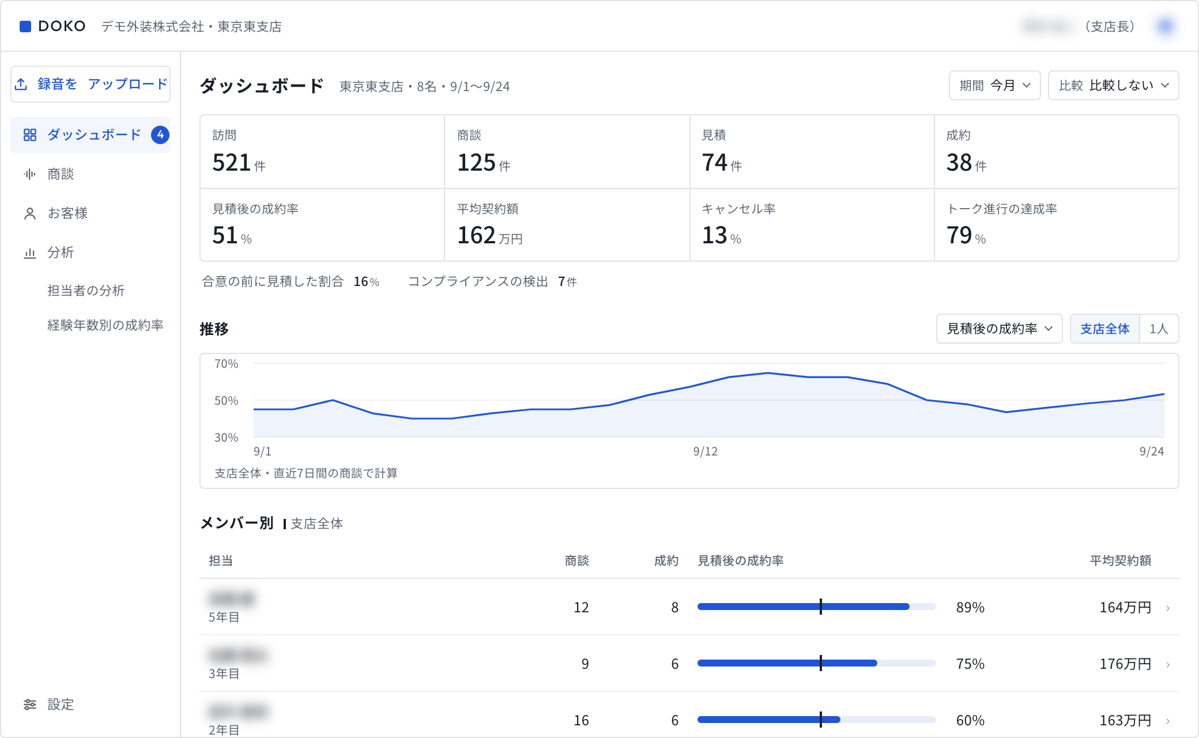Click the 成約 38件 card

(x=1057, y=152)
